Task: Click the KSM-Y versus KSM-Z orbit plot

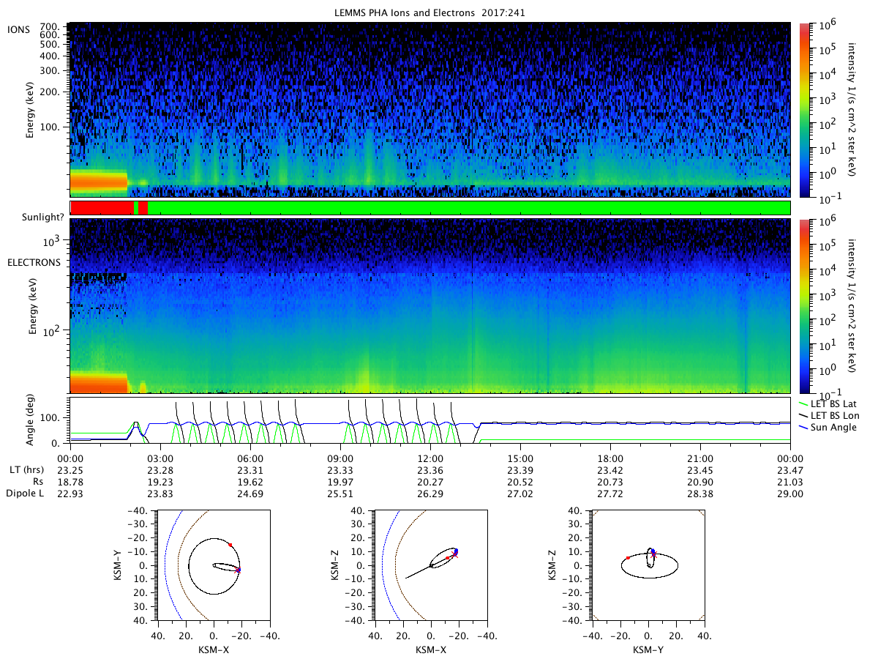Action: 648,565
